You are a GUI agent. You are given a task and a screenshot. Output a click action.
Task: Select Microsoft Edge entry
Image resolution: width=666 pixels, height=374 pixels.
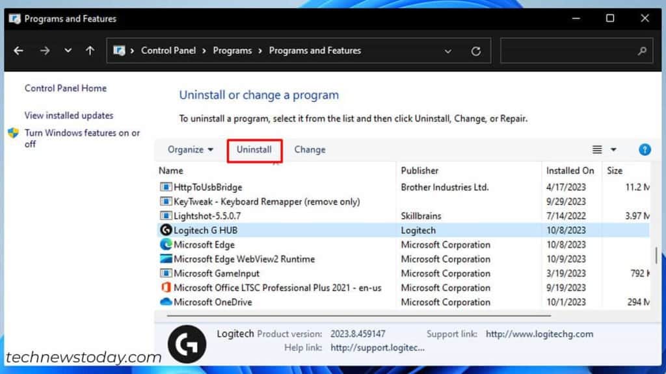(x=204, y=245)
